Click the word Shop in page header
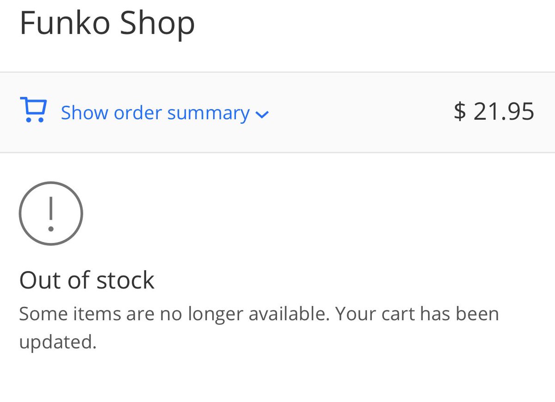 point(157,24)
